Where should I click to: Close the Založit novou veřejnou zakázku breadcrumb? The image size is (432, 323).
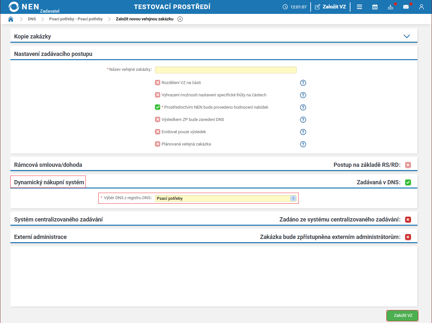tap(180, 19)
